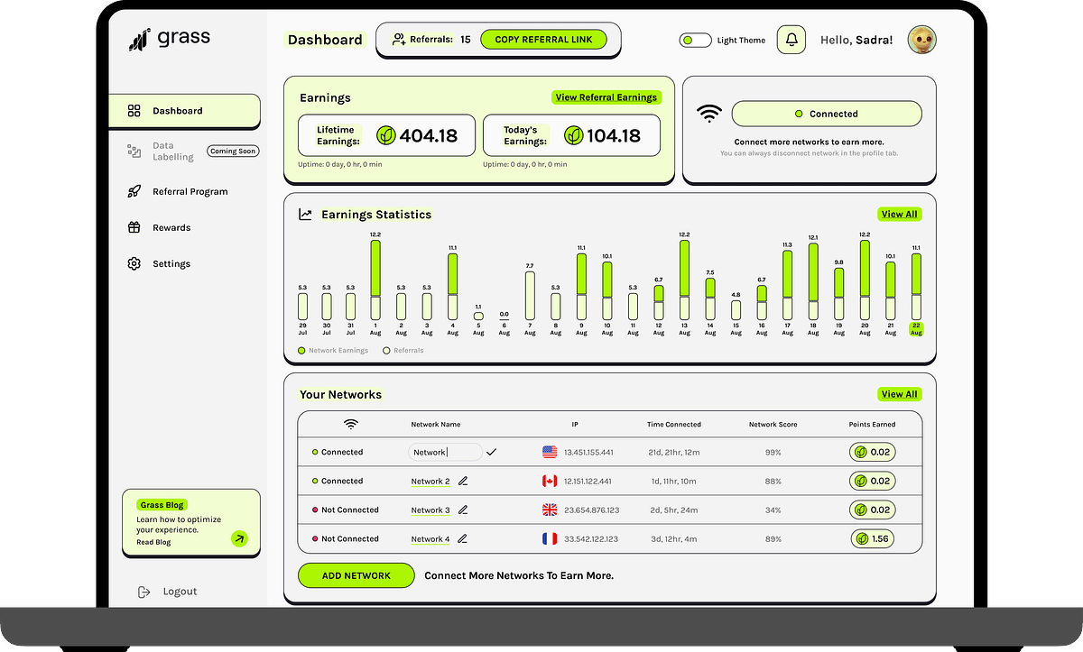Screen dimensions: 1083x652
Task: Select the Network Earnings radio button
Action: click(x=301, y=350)
